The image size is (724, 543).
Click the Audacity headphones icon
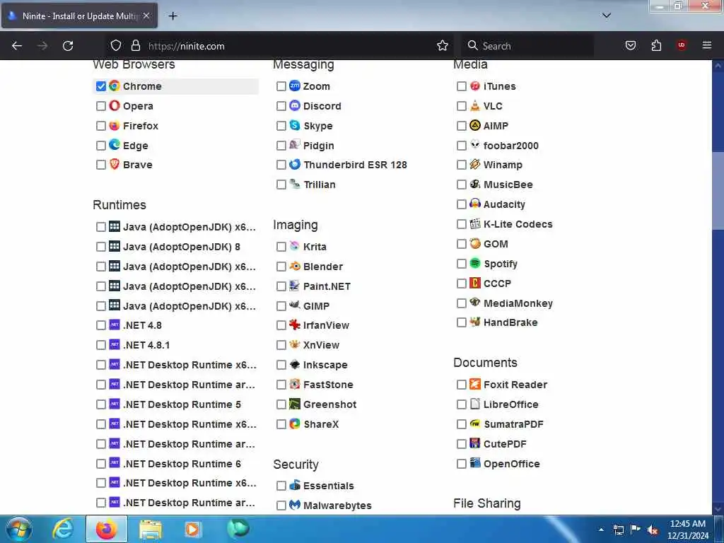click(474, 204)
